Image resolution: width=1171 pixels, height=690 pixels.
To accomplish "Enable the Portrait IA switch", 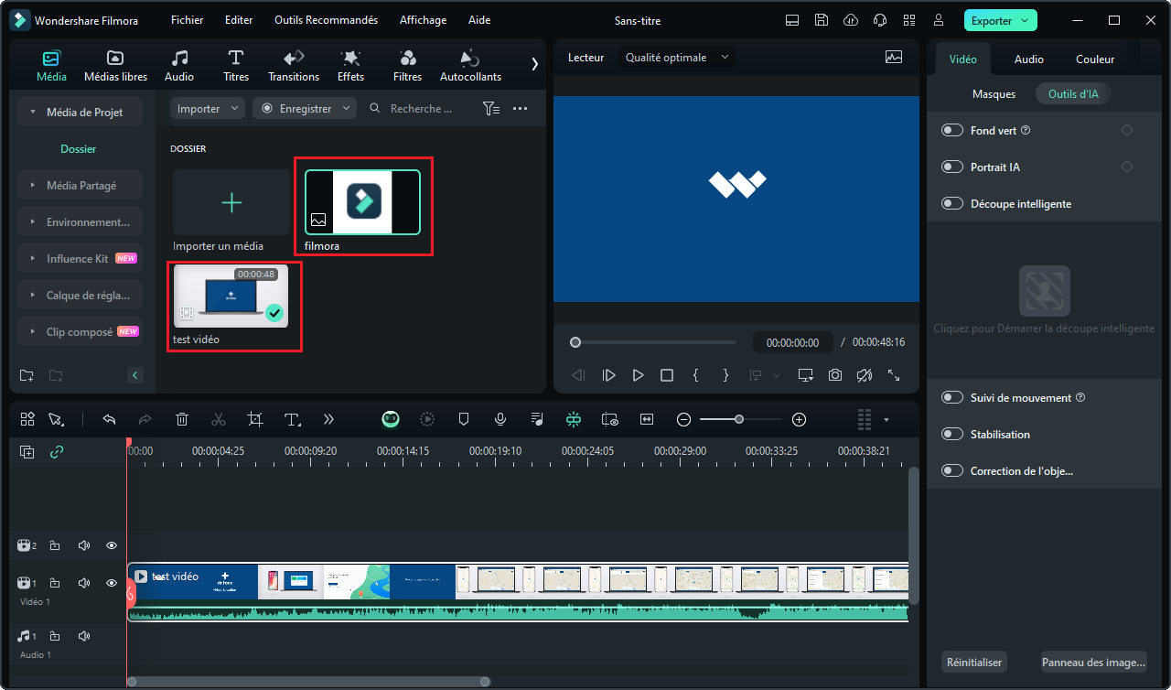I will coord(952,167).
